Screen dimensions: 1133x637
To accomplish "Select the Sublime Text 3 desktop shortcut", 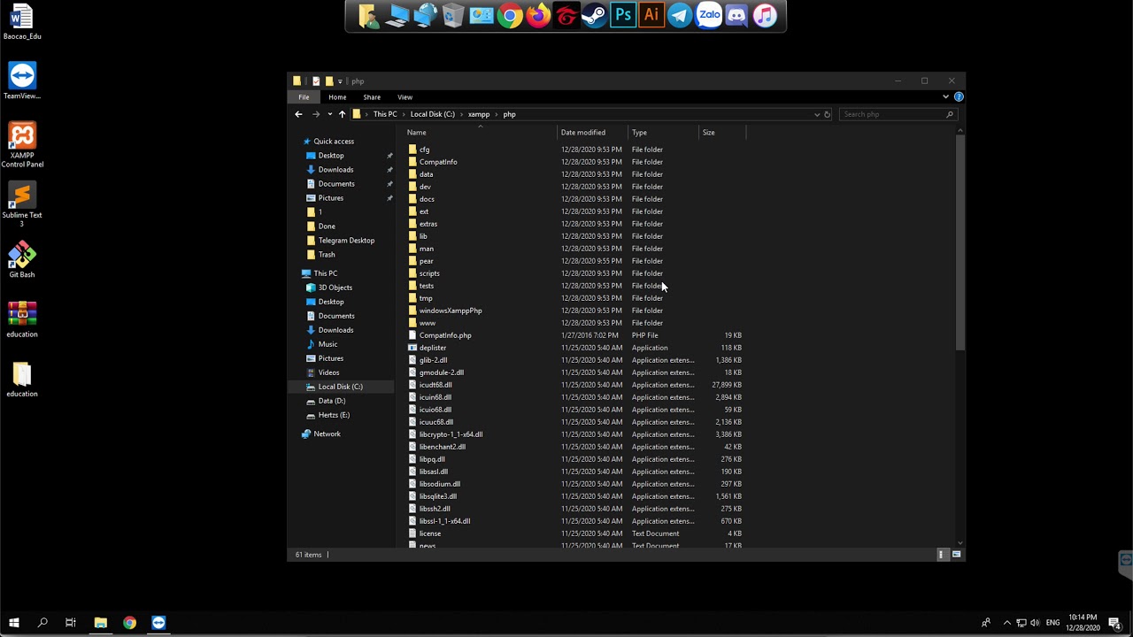I will pos(22,204).
